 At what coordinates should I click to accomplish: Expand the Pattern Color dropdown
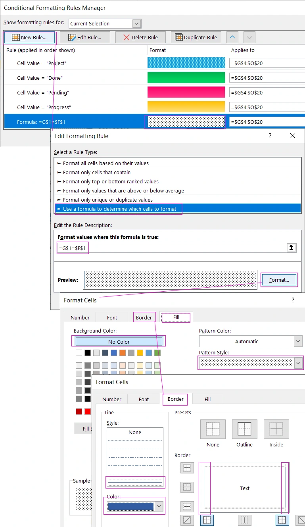click(298, 341)
